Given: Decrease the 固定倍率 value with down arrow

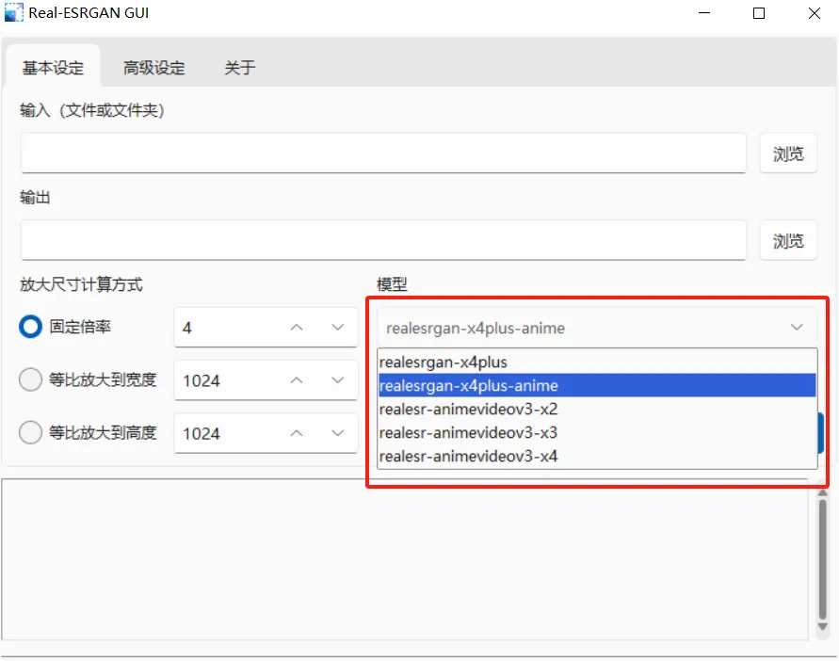Looking at the screenshot, I should [x=338, y=327].
